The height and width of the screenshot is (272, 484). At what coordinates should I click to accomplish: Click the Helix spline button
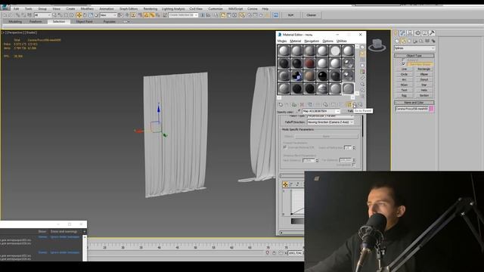[423, 90]
